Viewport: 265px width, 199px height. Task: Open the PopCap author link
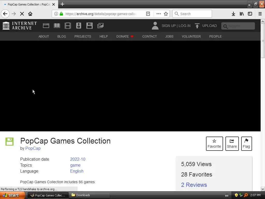coord(33,148)
